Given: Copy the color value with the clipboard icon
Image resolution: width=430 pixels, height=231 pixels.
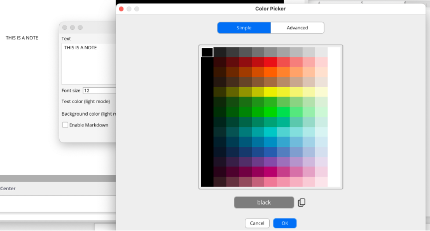Looking at the screenshot, I should pos(302,203).
